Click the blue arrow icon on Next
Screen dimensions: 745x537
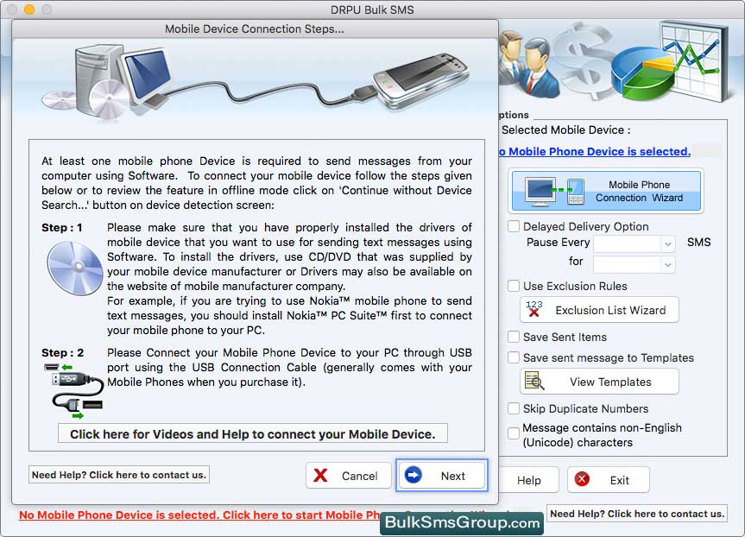[x=414, y=475]
